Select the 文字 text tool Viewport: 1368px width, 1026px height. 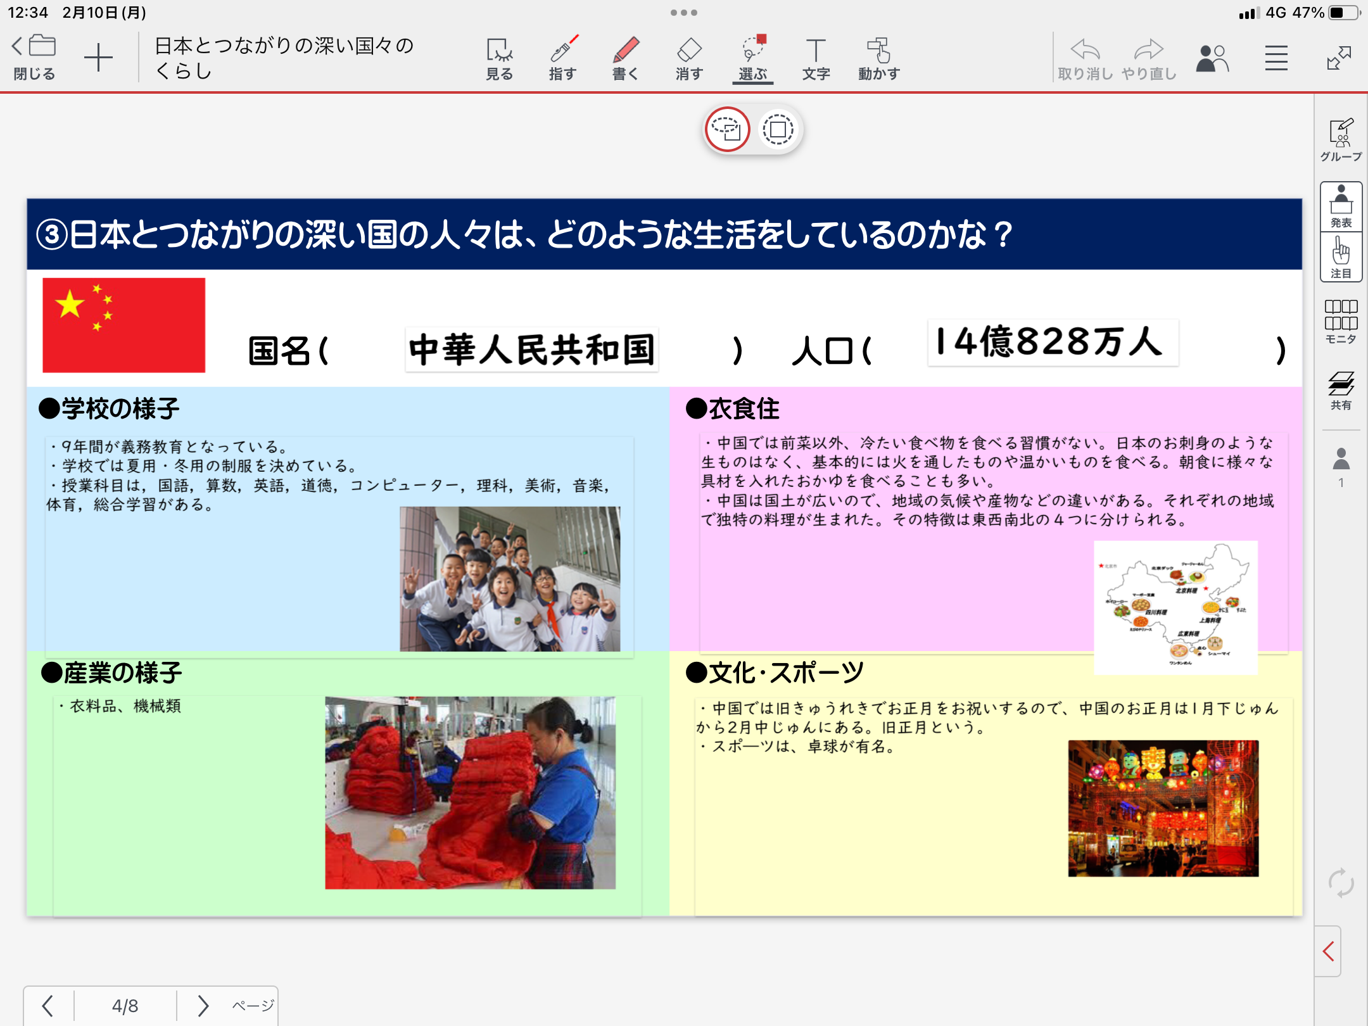click(816, 58)
